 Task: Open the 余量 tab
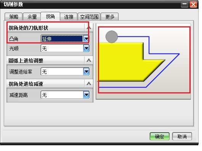(x=32, y=17)
